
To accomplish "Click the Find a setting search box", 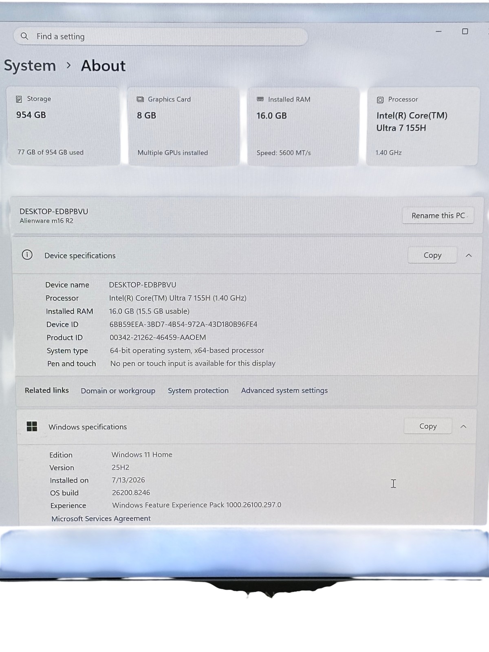I will point(161,37).
